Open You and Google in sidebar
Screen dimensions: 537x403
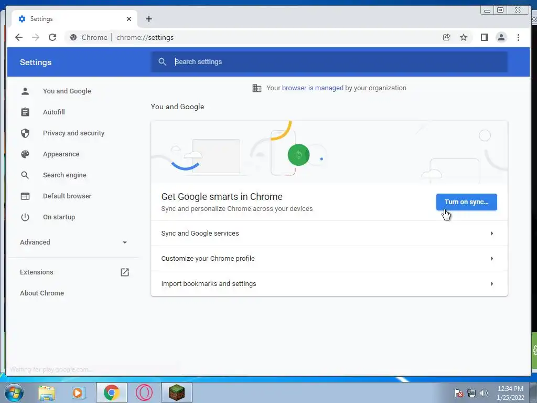[67, 91]
